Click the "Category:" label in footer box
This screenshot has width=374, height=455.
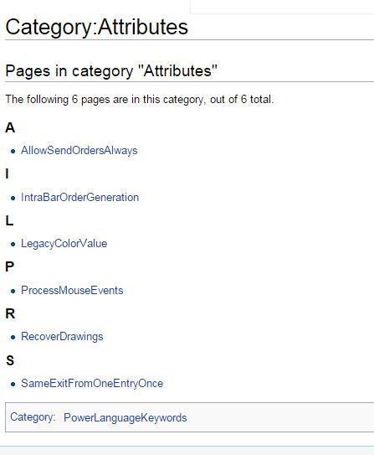[33, 417]
